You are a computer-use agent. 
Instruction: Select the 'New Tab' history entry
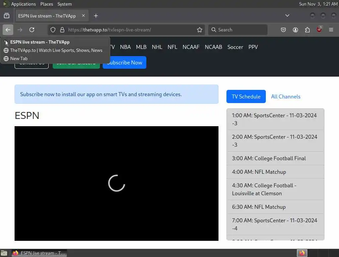[55, 58]
